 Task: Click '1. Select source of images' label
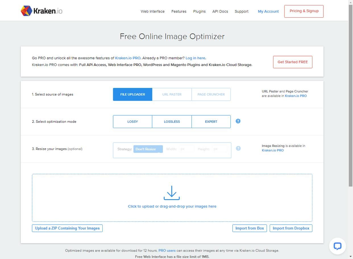[x=53, y=94]
